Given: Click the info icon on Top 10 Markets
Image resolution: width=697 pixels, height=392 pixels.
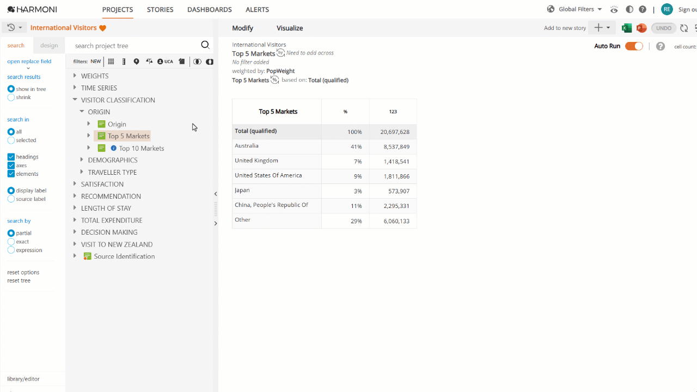Looking at the screenshot, I should coord(114,148).
